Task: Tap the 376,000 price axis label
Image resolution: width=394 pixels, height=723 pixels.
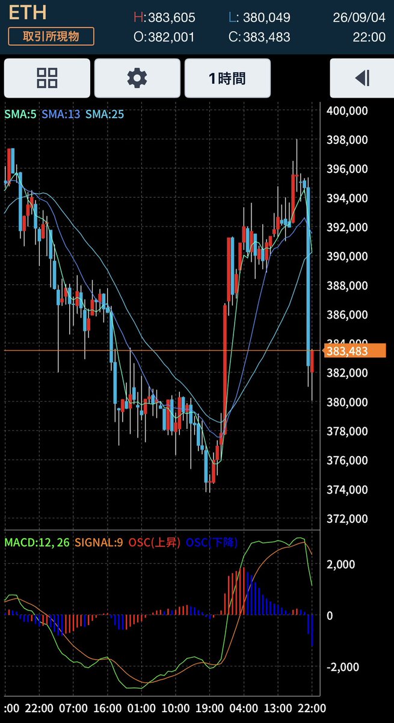Action: click(x=346, y=460)
